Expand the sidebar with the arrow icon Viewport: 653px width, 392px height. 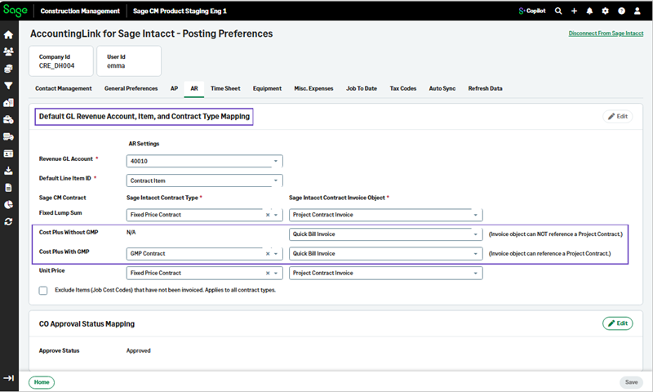tap(9, 378)
